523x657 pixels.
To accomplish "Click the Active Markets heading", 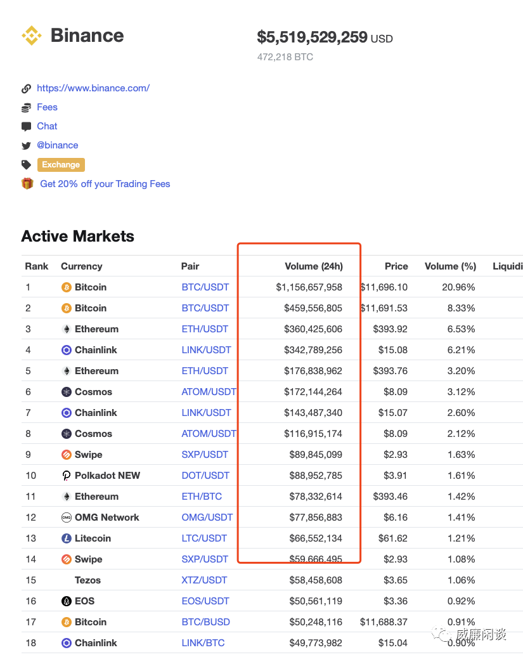I will point(78,237).
